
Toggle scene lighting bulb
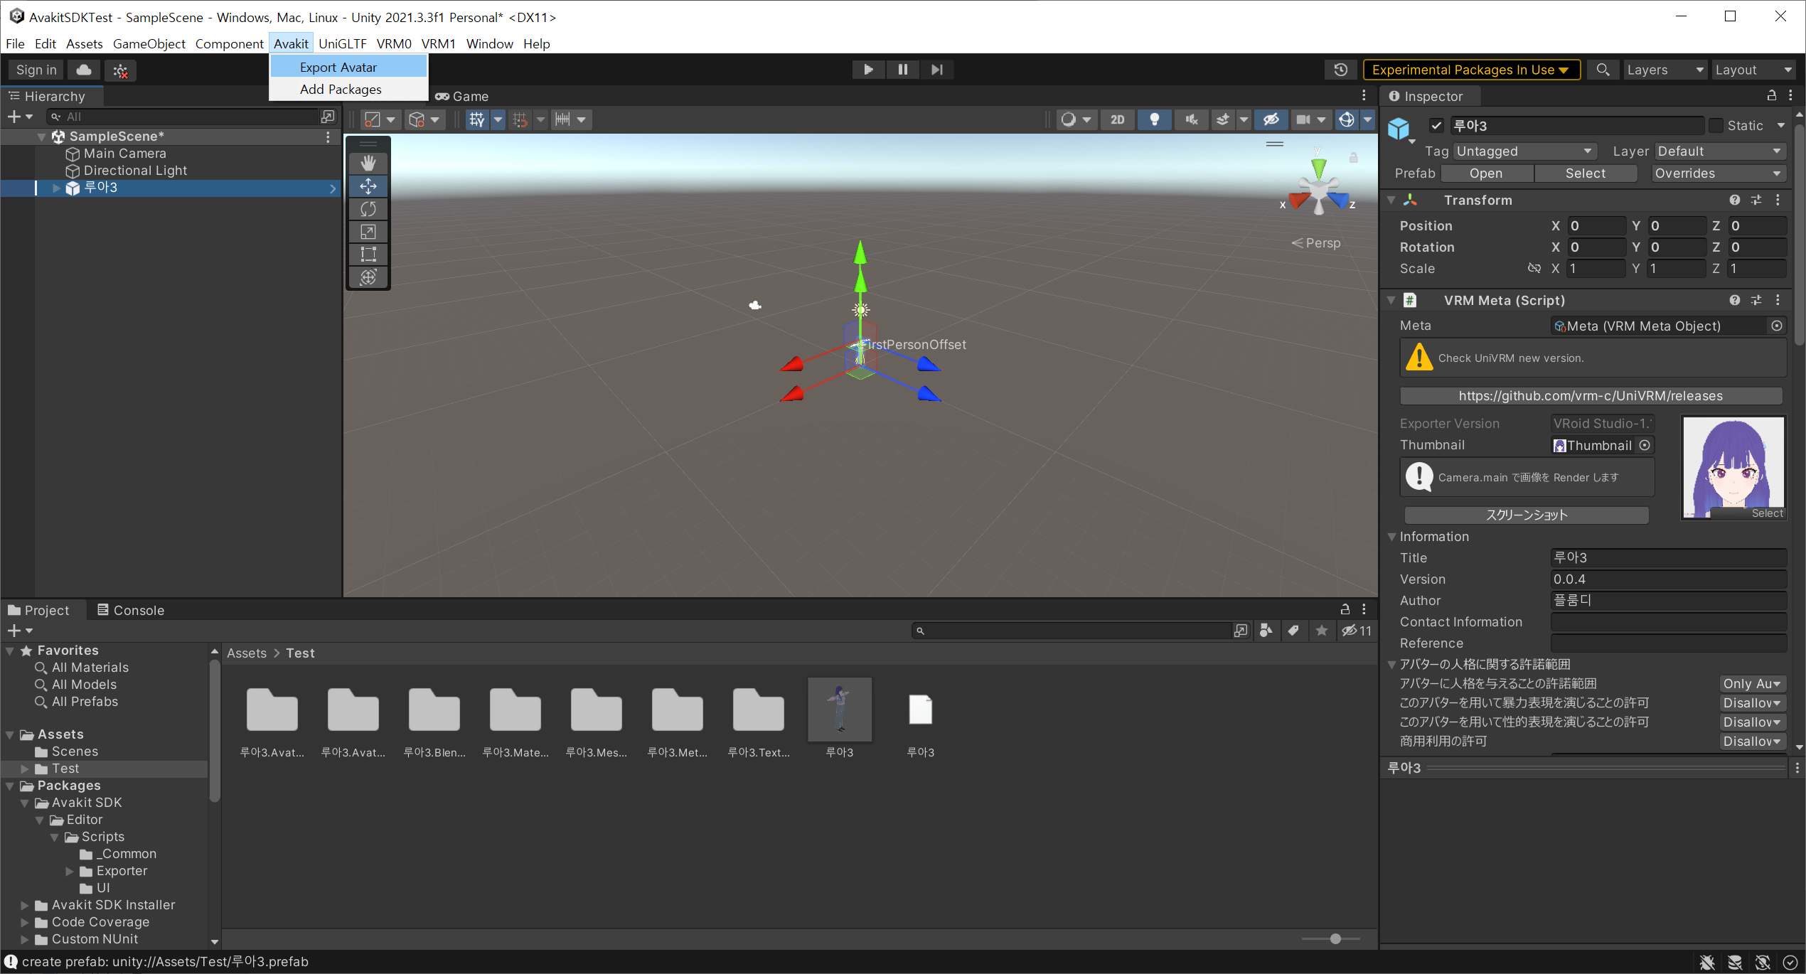1154,119
